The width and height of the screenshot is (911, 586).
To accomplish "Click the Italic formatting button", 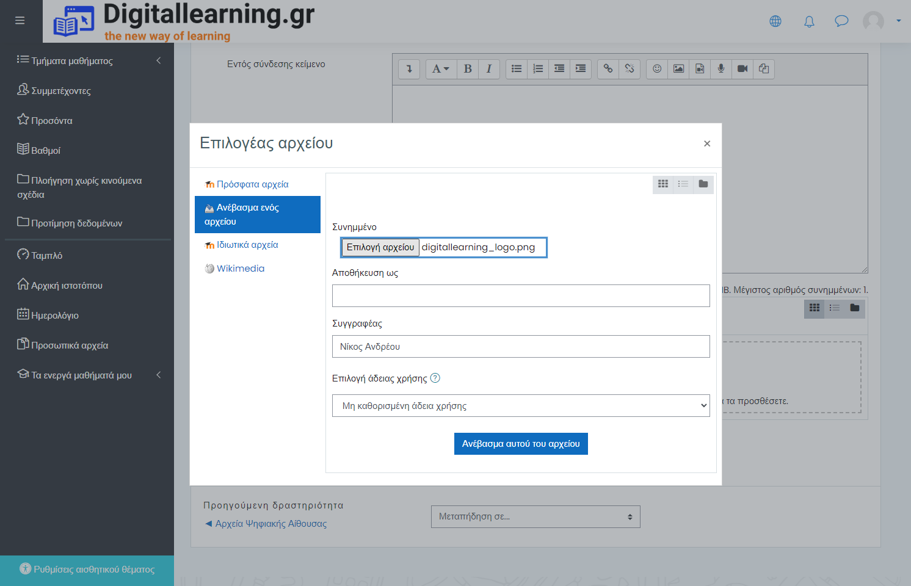I will pyautogui.click(x=489, y=69).
